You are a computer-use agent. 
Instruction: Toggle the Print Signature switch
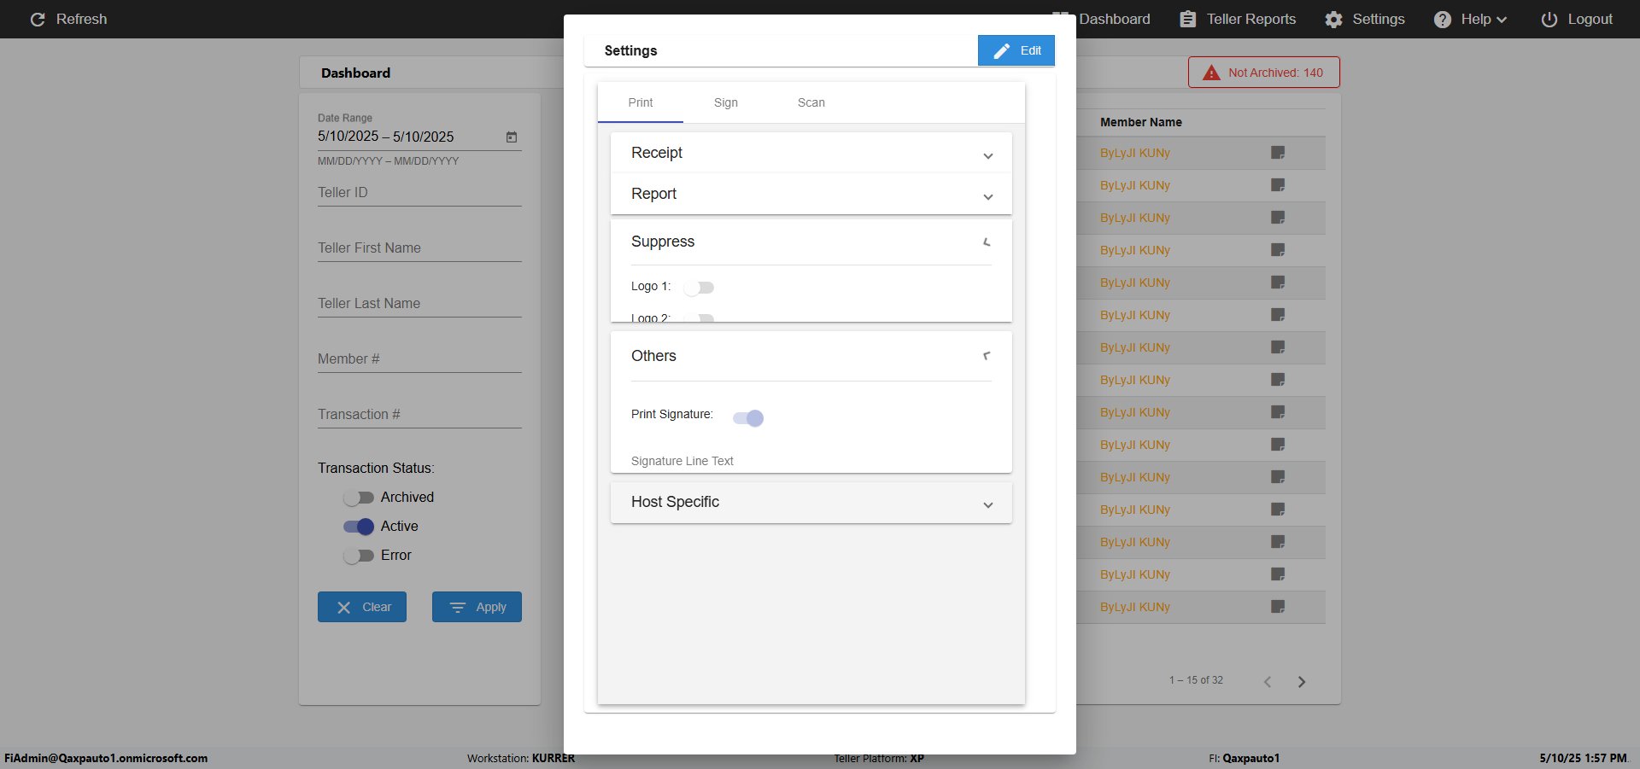click(x=748, y=418)
